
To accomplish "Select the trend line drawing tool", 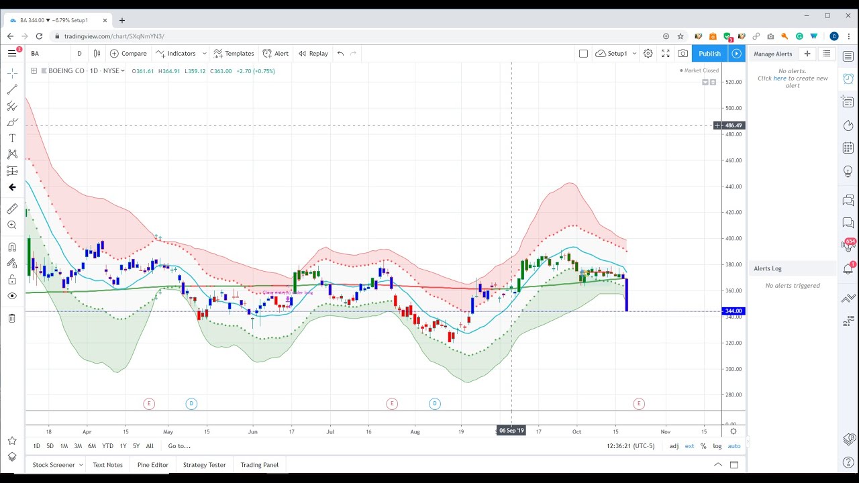I will tap(12, 89).
